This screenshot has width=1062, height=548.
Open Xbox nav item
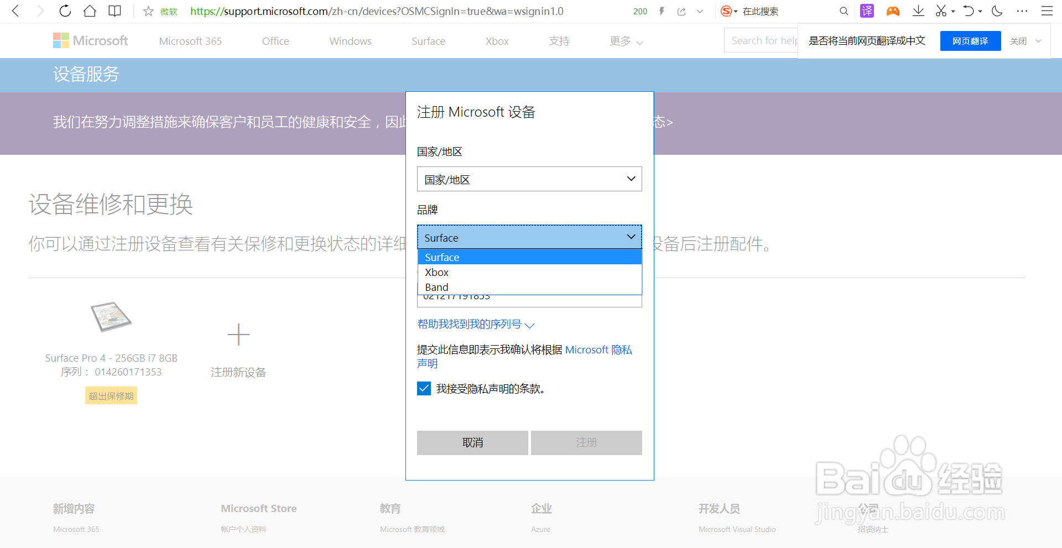click(x=497, y=41)
